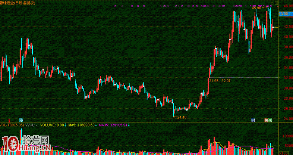Click the blue 财 financial report marker
This screenshot has height=155, width=293.
[x=253, y=120]
